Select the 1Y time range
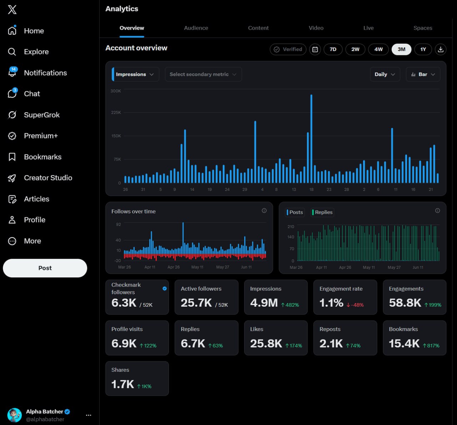Screen dimensions: 457x425 pos(423,49)
